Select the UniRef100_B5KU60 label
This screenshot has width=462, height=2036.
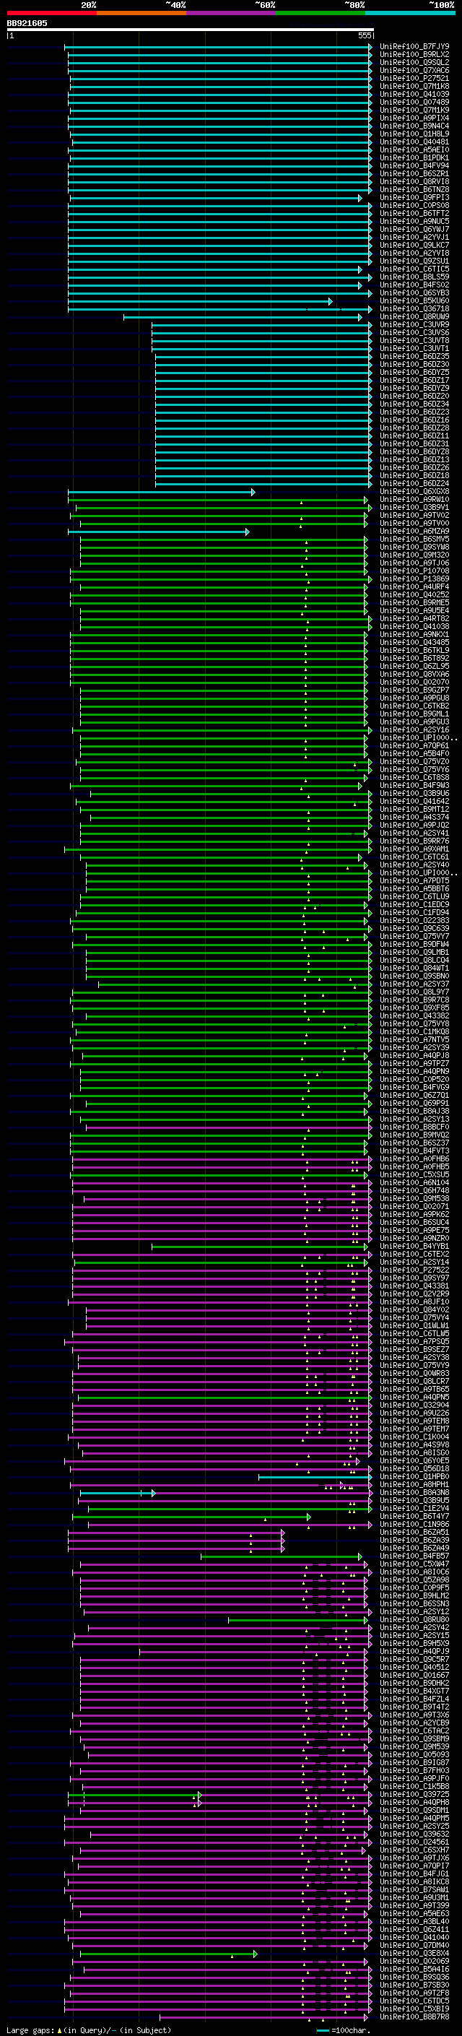[414, 300]
